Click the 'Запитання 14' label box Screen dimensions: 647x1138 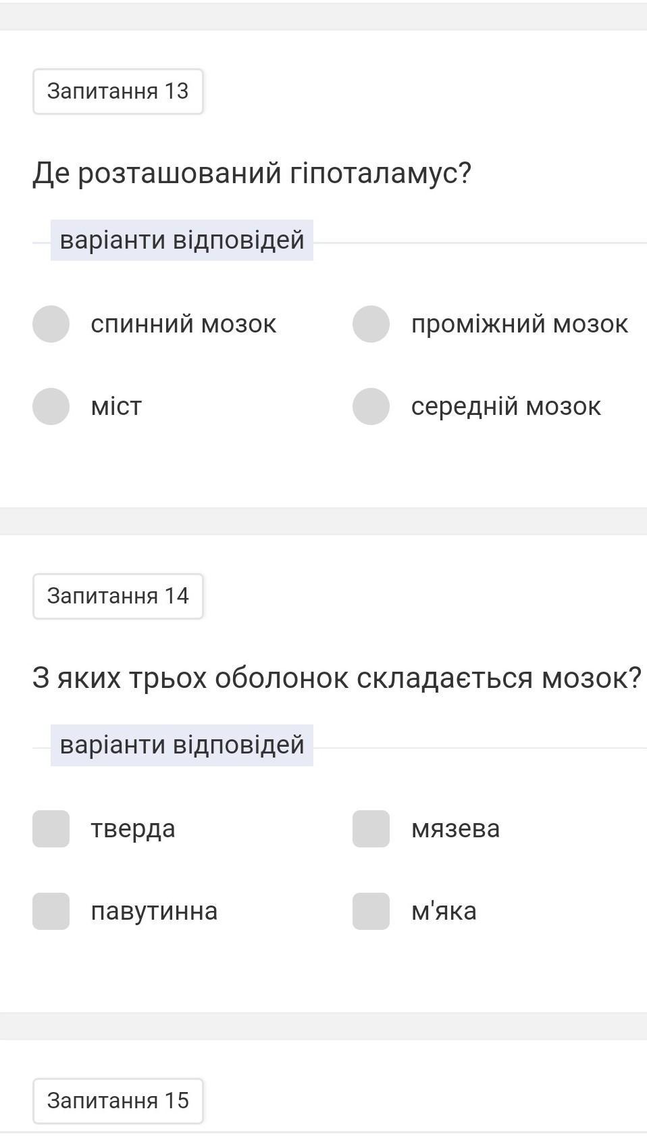118,596
